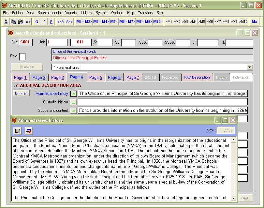Screen dimensions: 264x208
Task: Click the M1 macro button
Action: pos(80,22)
